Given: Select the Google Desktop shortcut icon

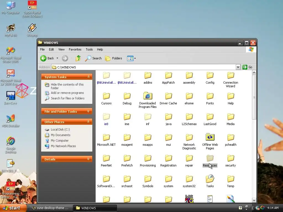Looking at the screenshot, I should 11,145.
